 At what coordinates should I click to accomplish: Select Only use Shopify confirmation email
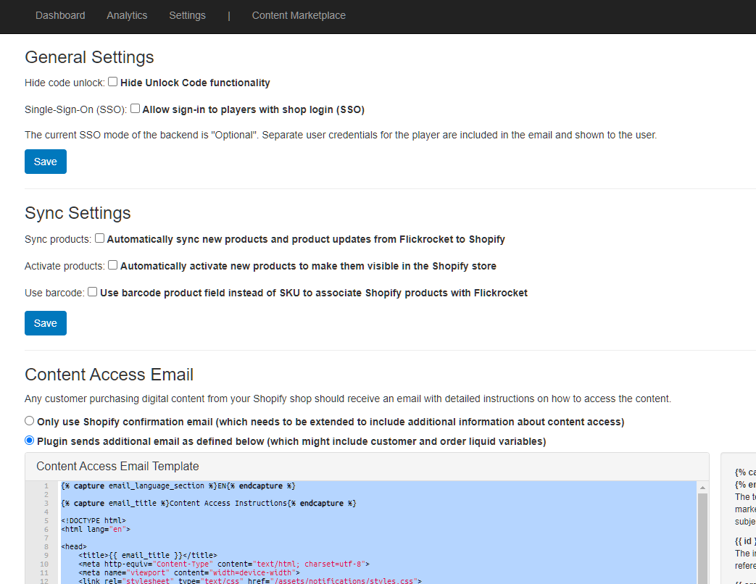[x=30, y=421]
